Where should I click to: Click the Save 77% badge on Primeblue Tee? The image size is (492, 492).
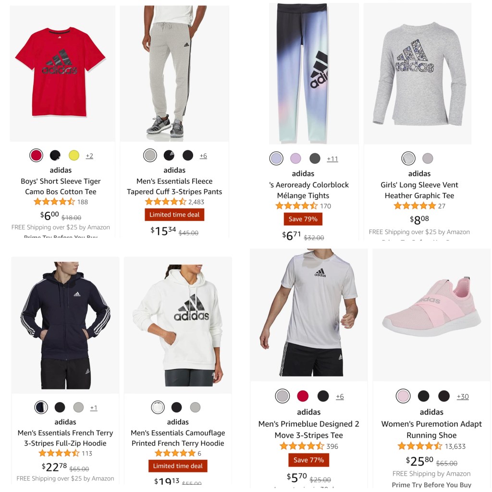[x=309, y=460]
